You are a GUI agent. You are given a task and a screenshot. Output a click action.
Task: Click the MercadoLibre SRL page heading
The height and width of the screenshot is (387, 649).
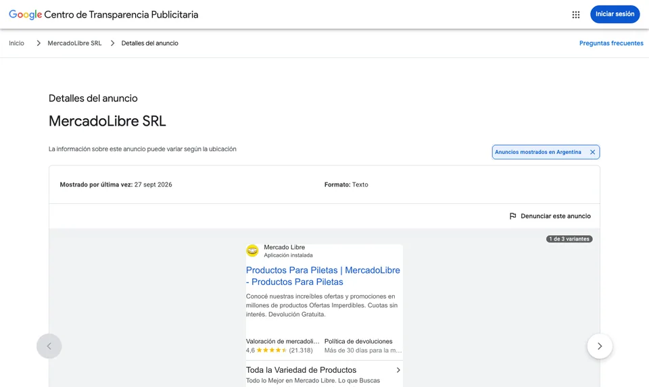[107, 121]
